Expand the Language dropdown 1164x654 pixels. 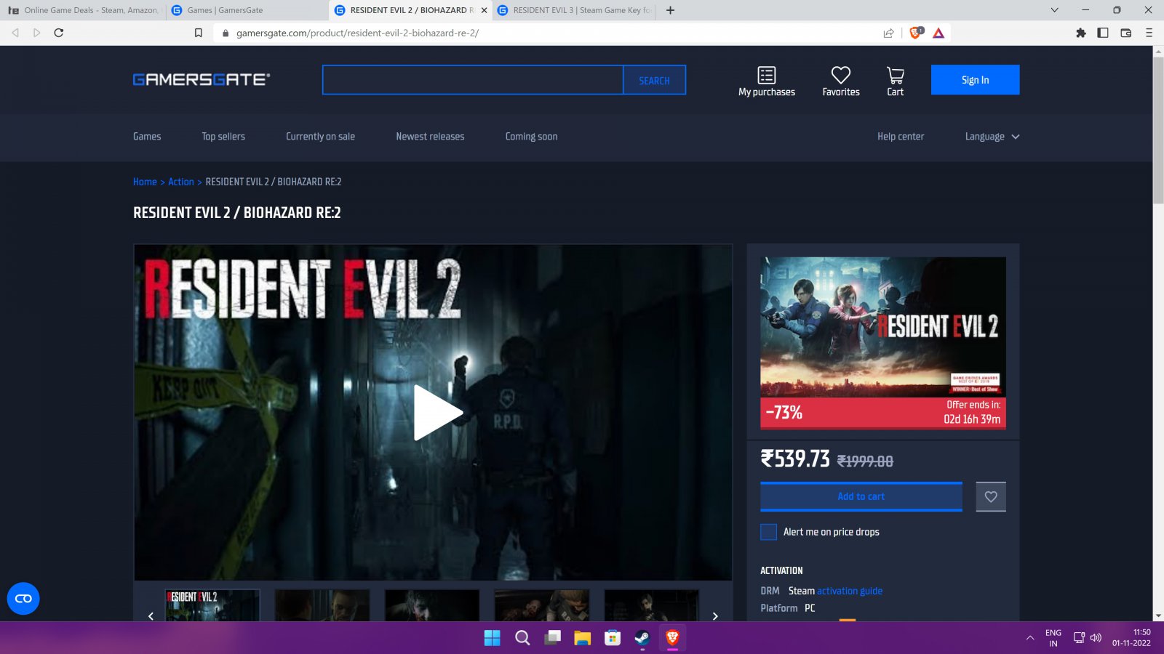click(992, 137)
